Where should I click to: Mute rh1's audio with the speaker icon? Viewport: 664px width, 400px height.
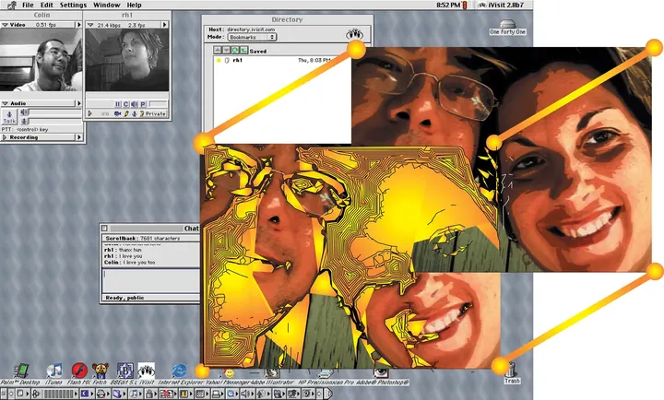pyautogui.click(x=135, y=104)
